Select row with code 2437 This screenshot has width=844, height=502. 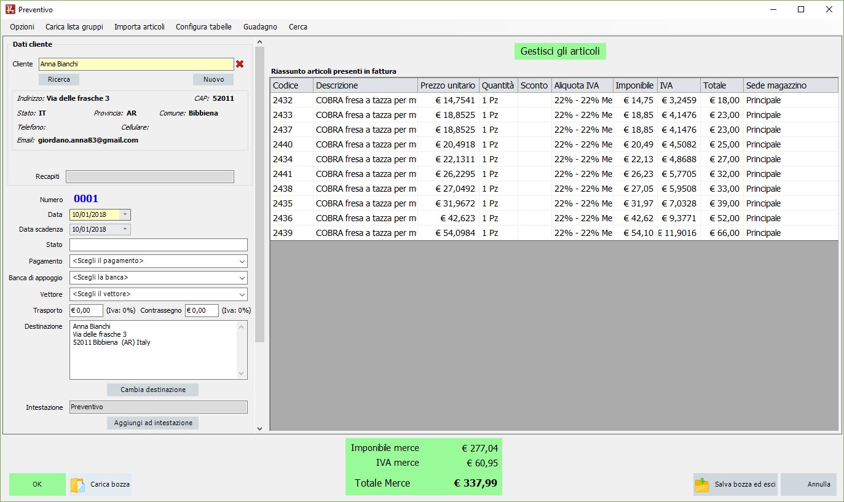[554, 130]
